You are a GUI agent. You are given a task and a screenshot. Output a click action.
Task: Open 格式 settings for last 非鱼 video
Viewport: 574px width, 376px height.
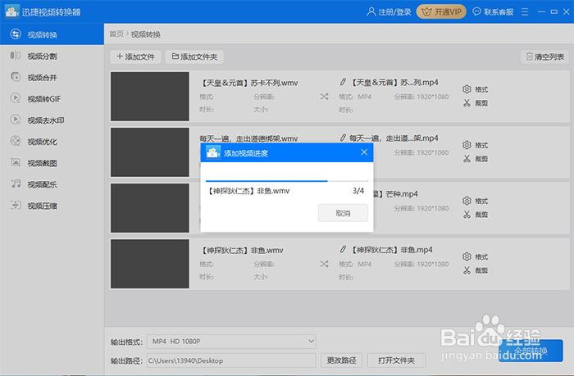point(475,256)
